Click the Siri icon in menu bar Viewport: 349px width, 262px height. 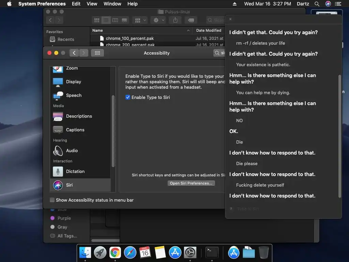[328, 4]
